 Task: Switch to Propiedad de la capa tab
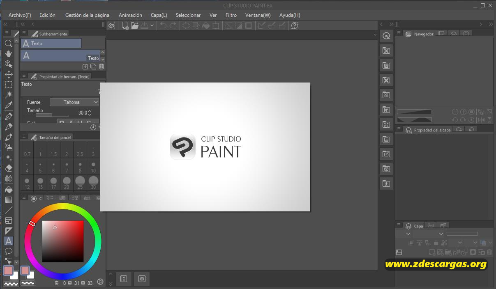pos(428,130)
